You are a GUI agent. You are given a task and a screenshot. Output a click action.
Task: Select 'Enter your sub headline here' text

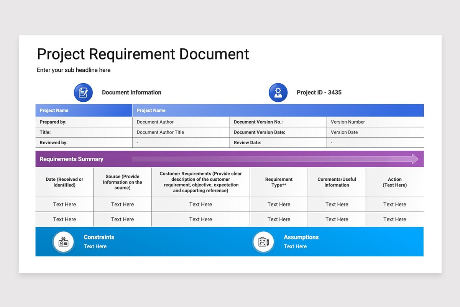pyautogui.click(x=74, y=70)
